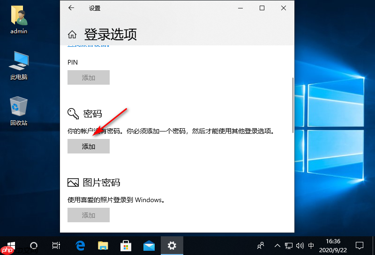Click the picture icon beside 图片密码

pos(73,182)
